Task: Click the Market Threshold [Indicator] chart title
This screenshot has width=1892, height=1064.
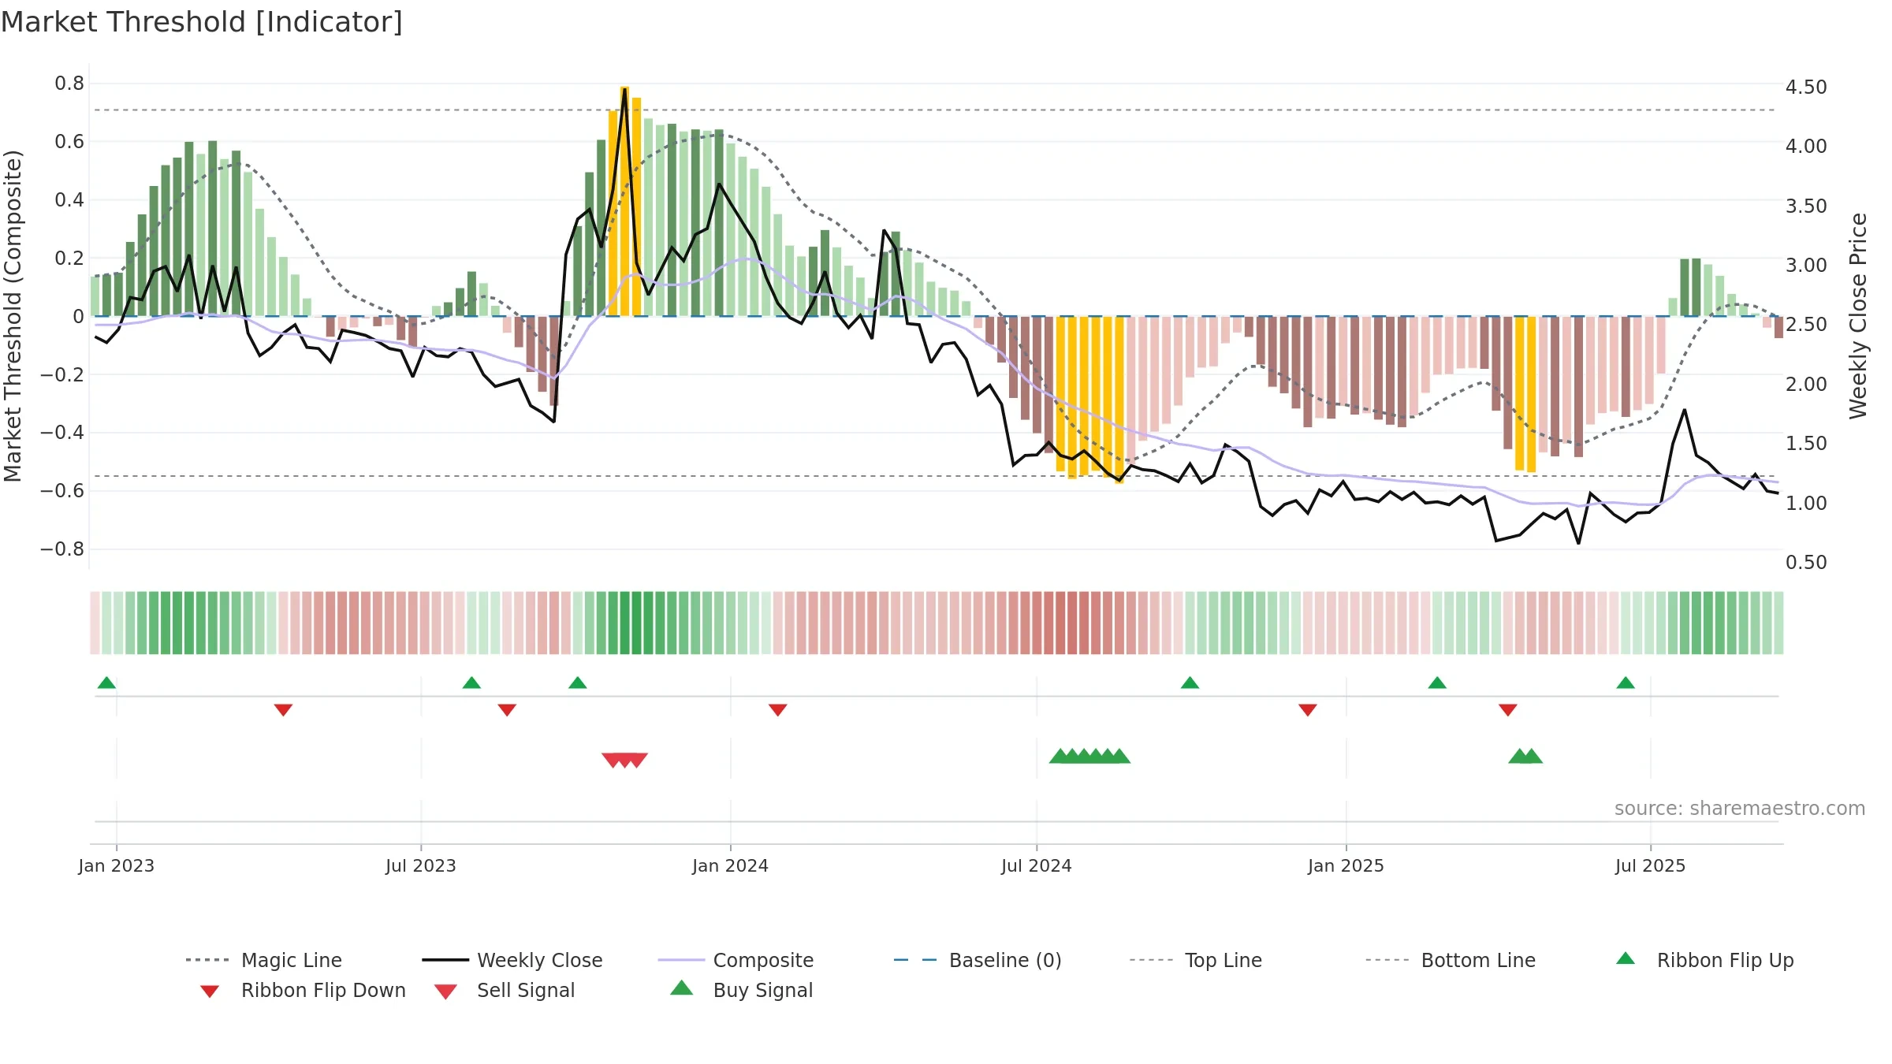Action: pyautogui.click(x=202, y=22)
